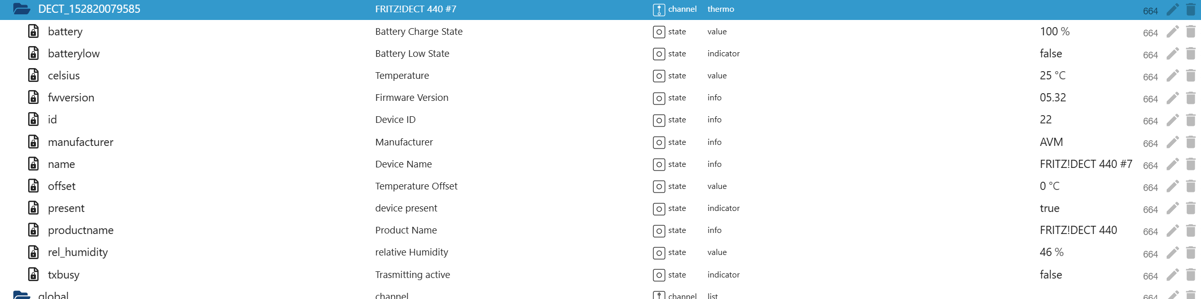Screen dimensions: 1201x299
Task: Select the offset tree item
Action: (62, 186)
